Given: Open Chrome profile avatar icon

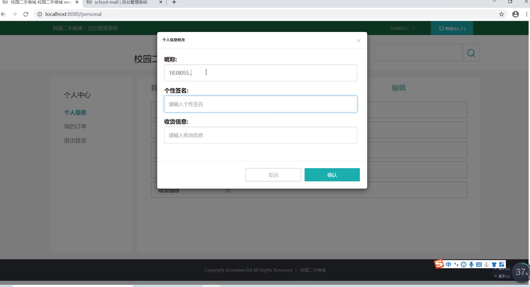Looking at the screenshot, I should click(515, 14).
